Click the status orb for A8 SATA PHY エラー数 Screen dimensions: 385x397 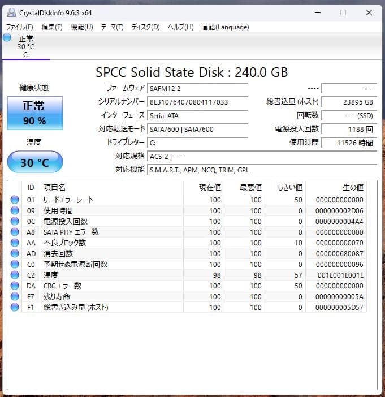point(15,232)
